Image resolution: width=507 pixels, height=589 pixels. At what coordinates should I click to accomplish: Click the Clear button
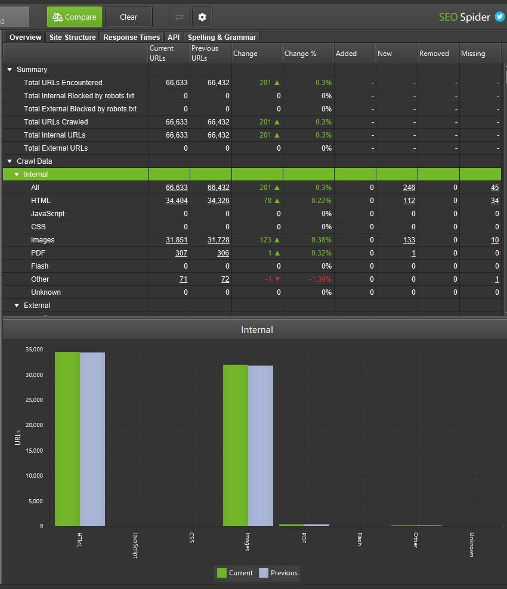point(129,17)
